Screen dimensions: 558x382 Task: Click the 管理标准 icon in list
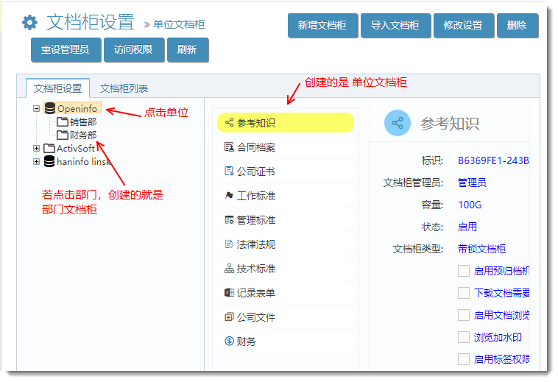tap(229, 220)
